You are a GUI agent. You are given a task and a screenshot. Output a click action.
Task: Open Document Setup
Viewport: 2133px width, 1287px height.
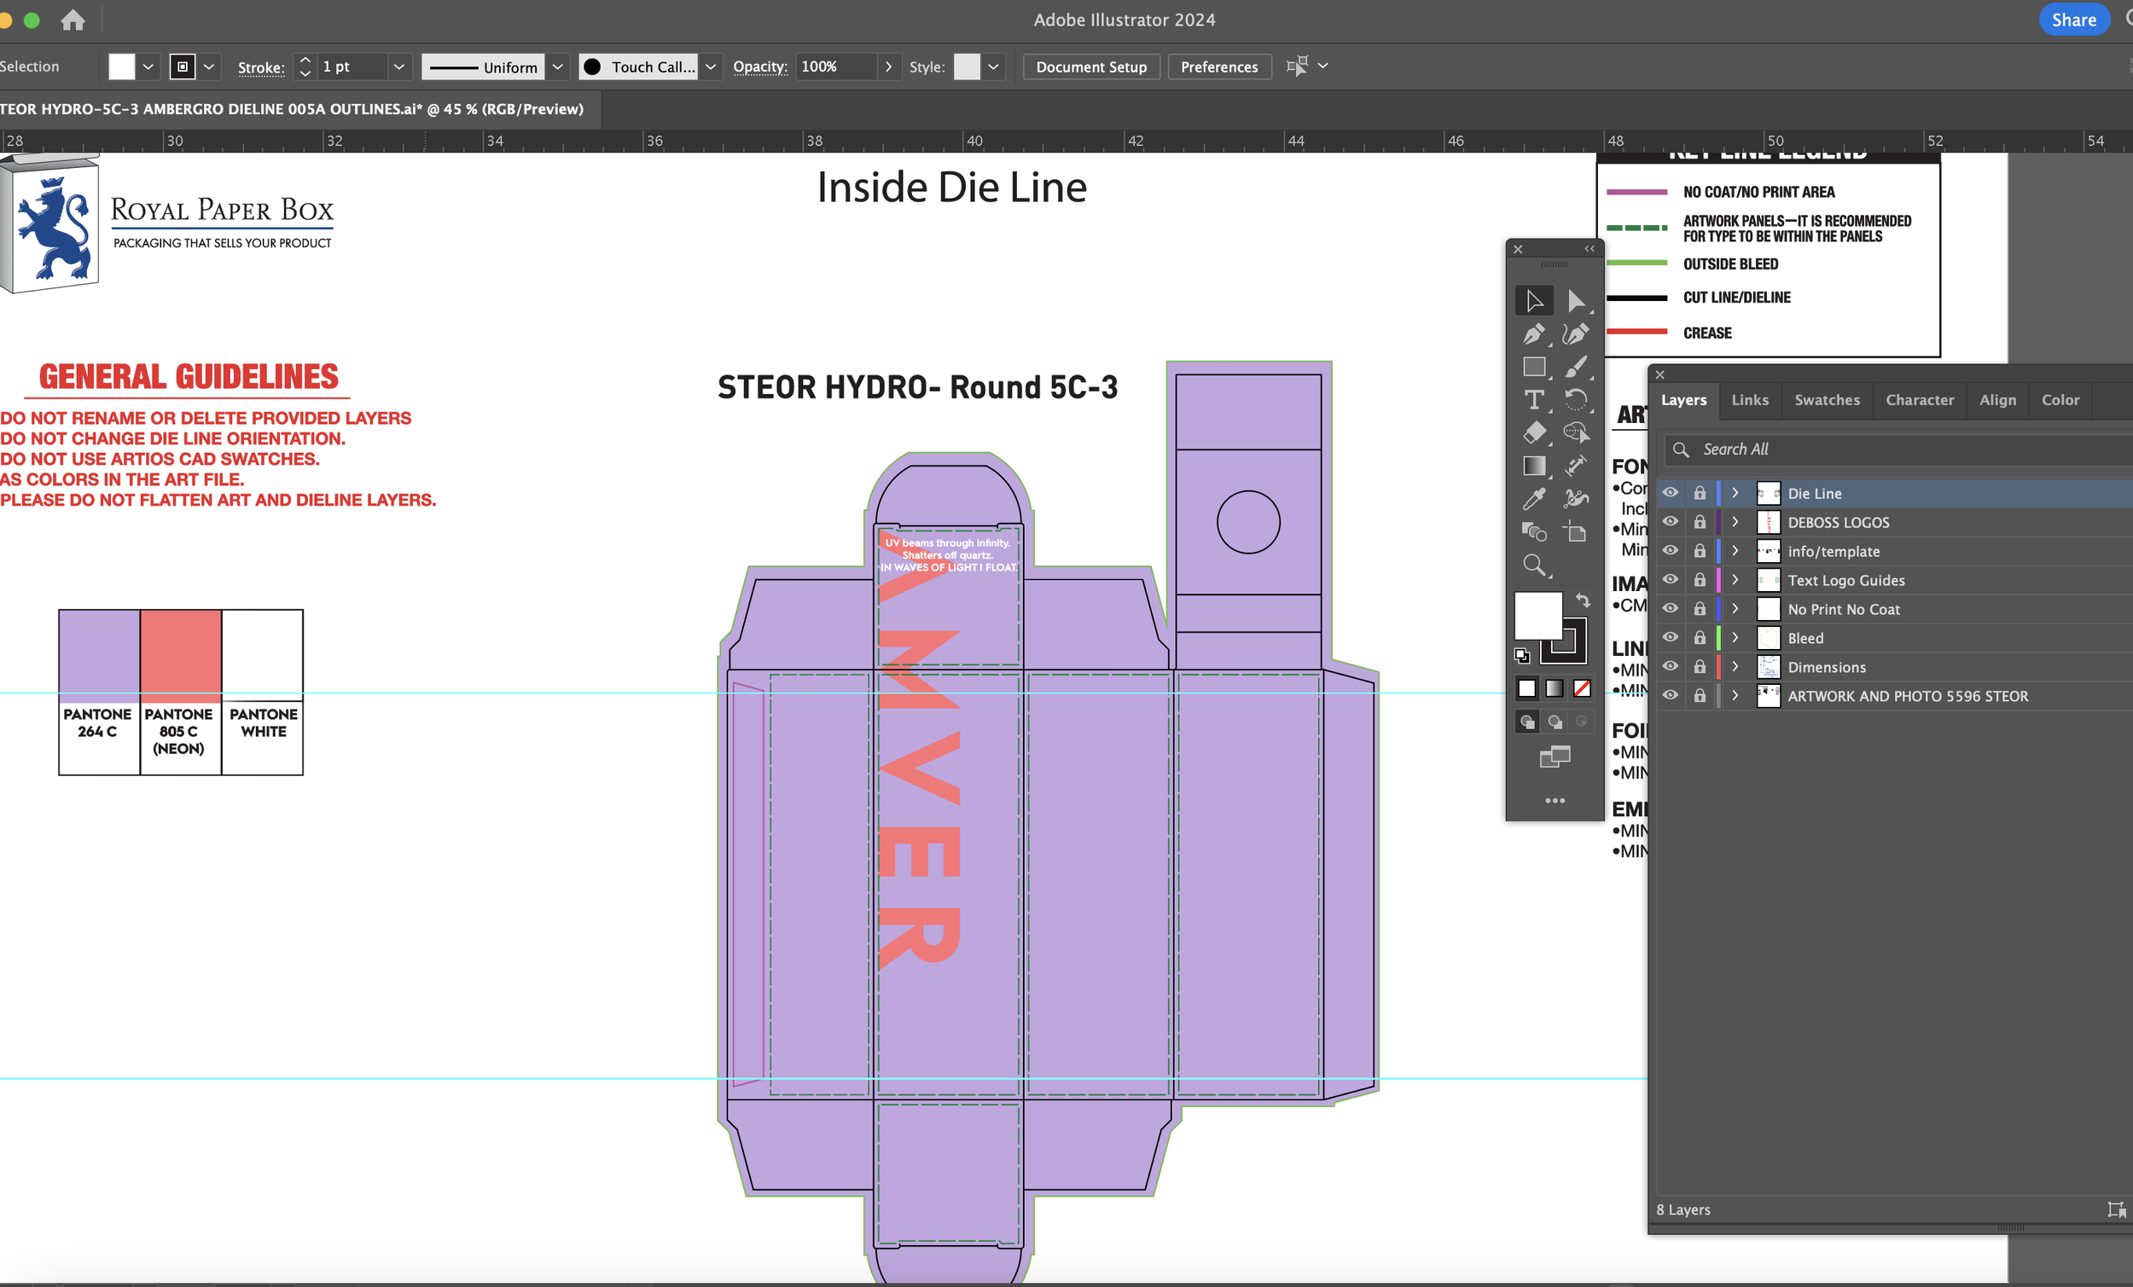(x=1090, y=67)
